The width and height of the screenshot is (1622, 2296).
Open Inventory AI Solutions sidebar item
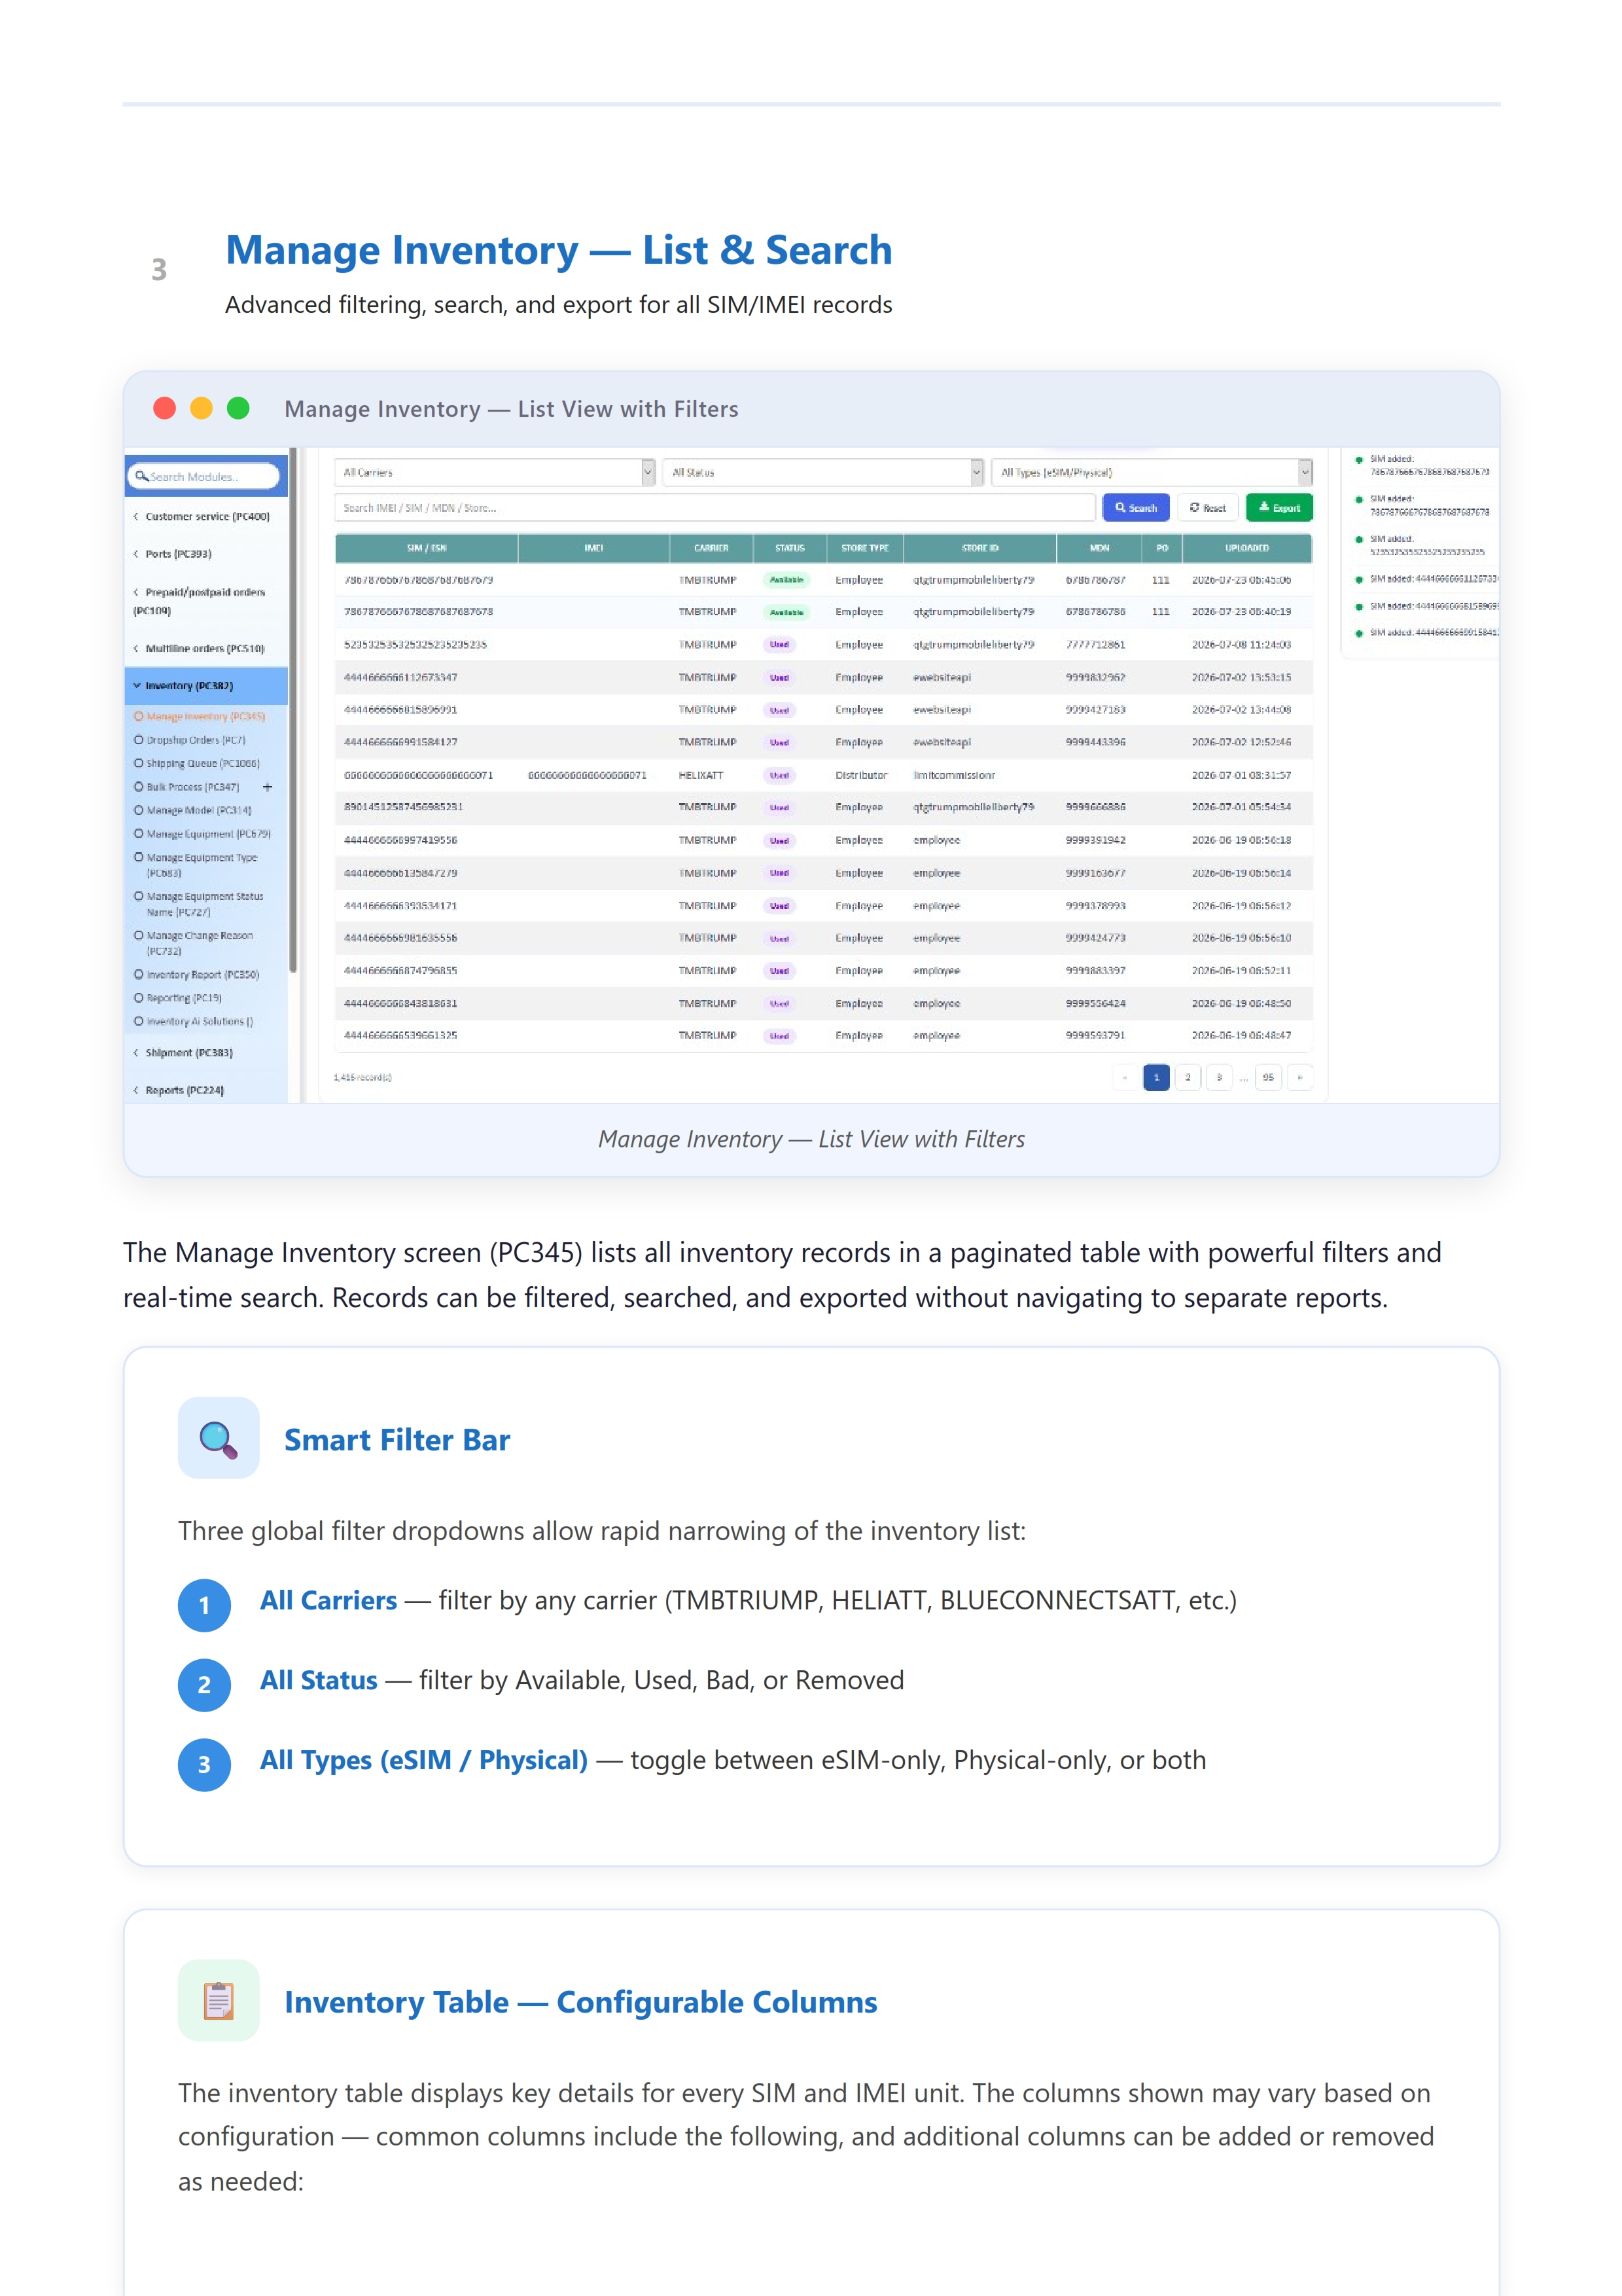click(x=194, y=1021)
